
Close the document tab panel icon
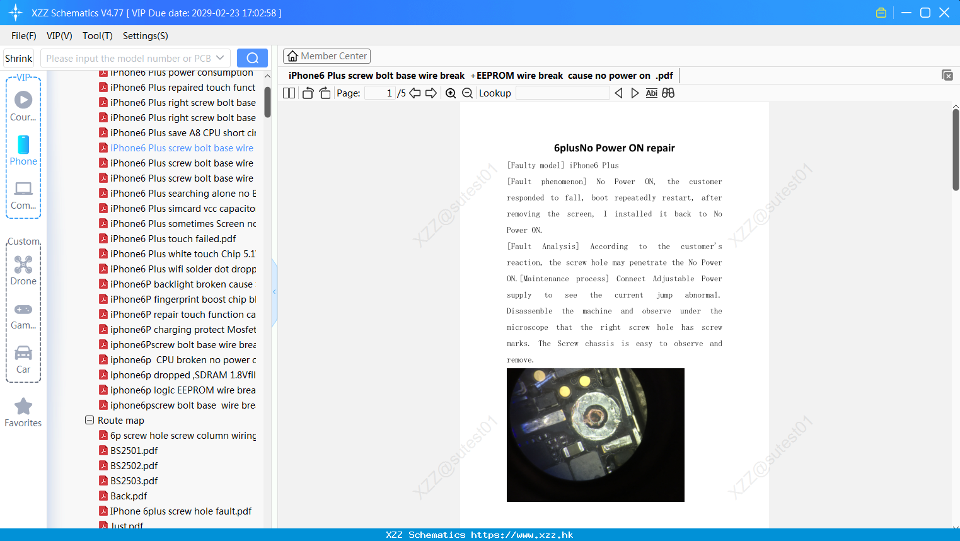tap(947, 75)
